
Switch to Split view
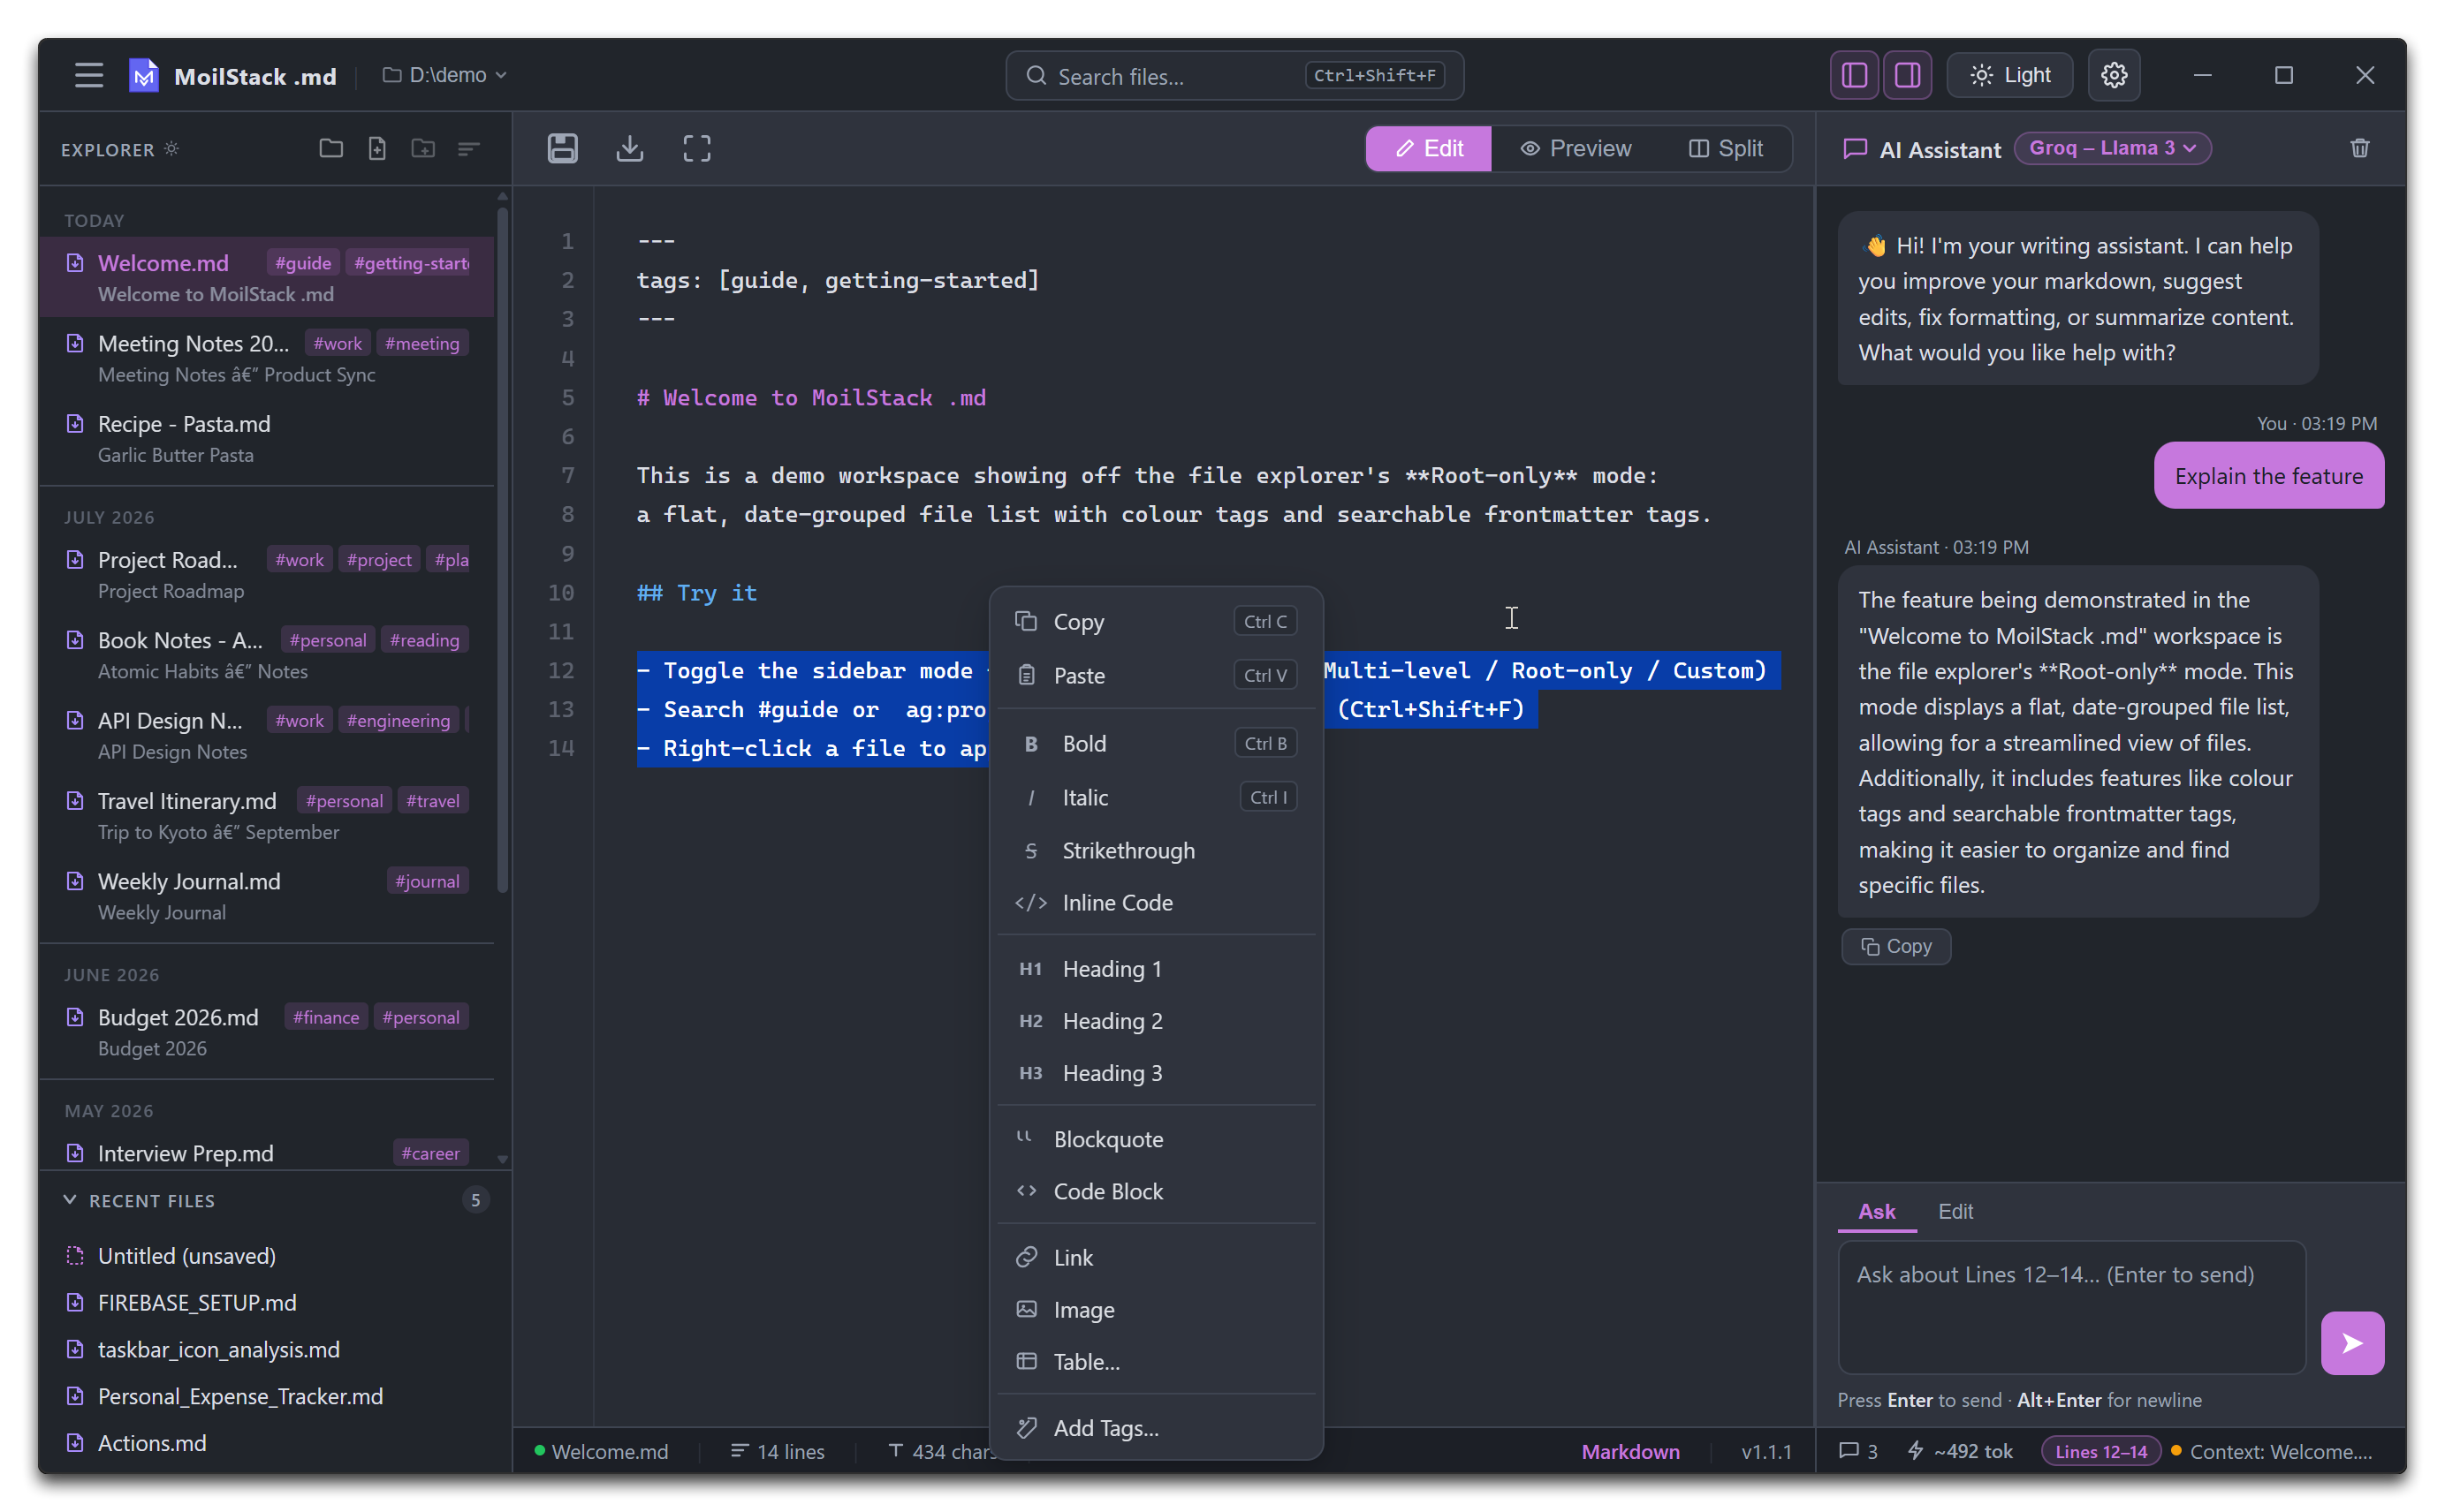1726,149
